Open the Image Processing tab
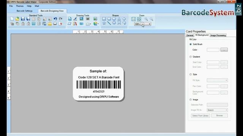Image resolution: width=243 pixels, height=136 pixels. click(x=218, y=35)
